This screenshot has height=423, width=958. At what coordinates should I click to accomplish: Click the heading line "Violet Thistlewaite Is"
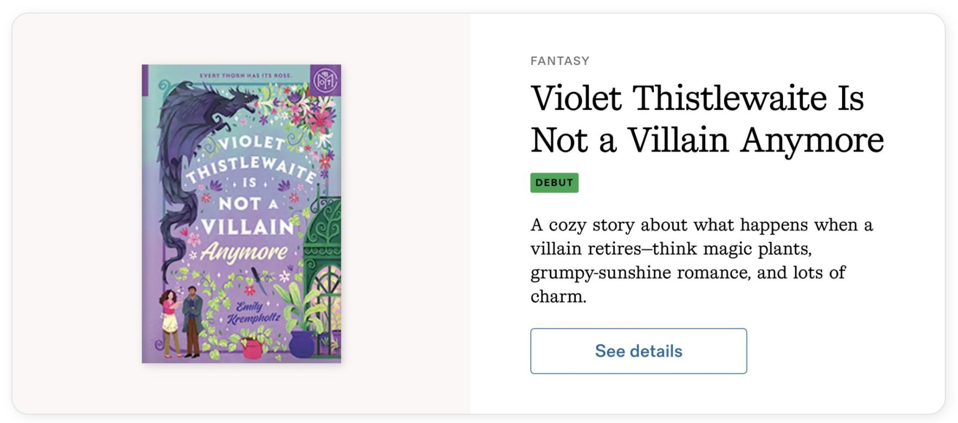tap(697, 98)
